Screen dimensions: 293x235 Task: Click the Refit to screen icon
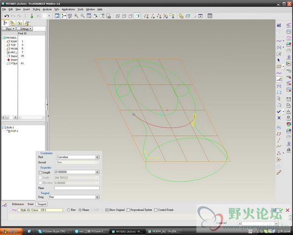click(89, 16)
